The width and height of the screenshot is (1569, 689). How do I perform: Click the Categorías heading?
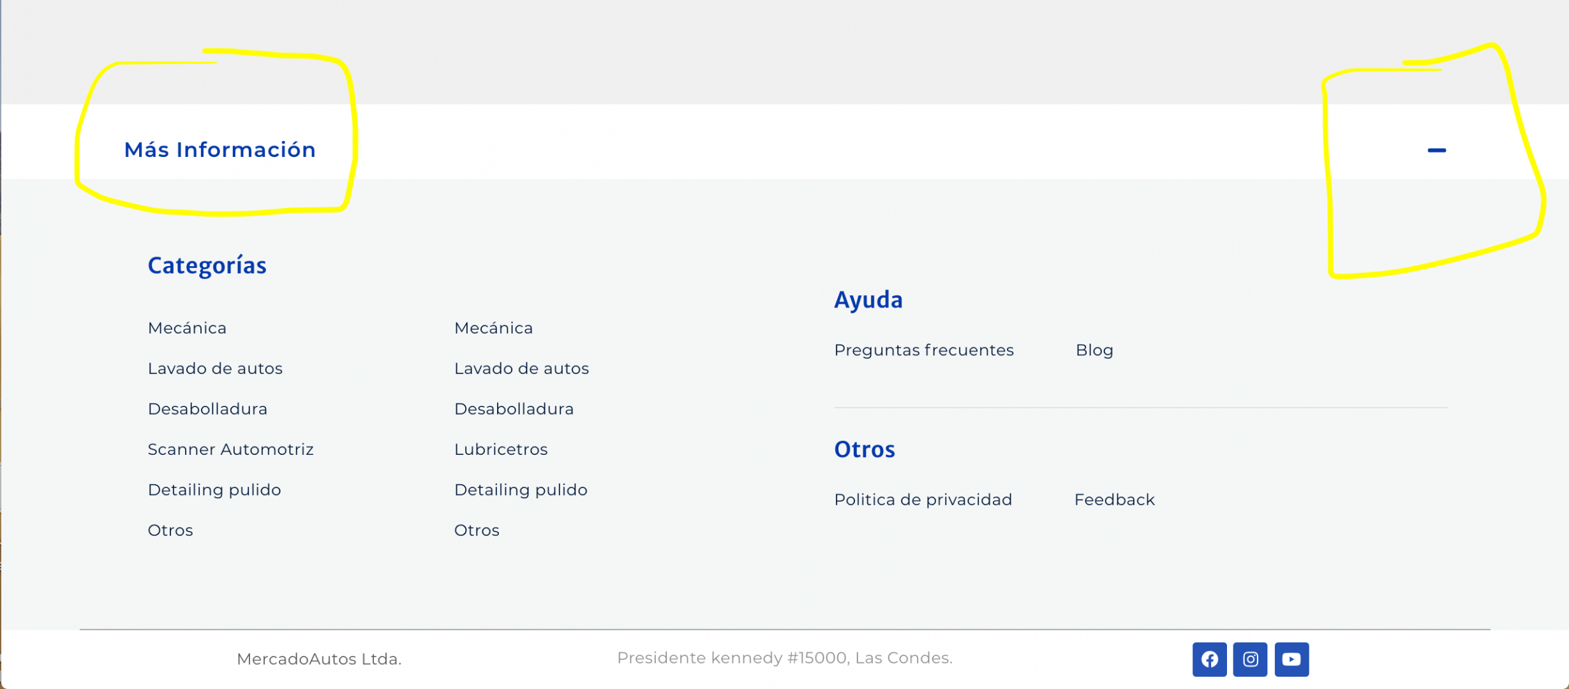pos(207,265)
